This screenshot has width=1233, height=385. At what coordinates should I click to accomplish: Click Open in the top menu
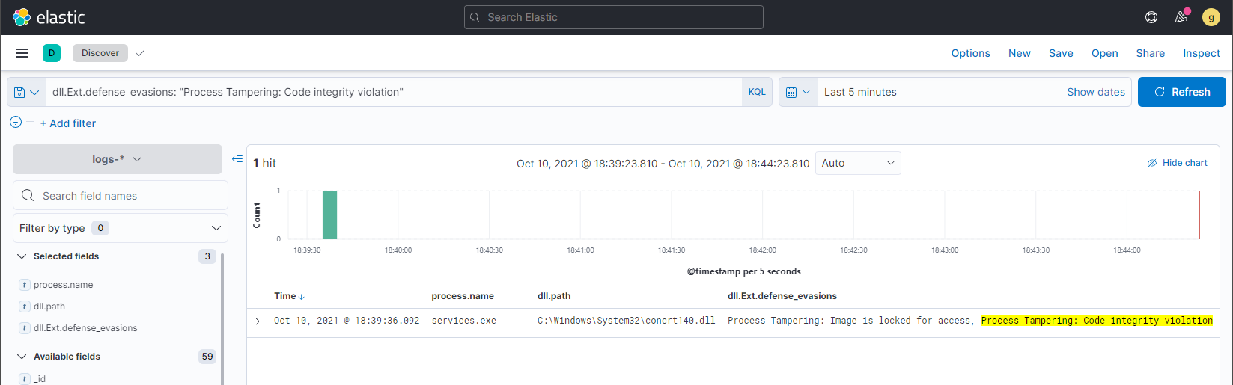click(1105, 53)
